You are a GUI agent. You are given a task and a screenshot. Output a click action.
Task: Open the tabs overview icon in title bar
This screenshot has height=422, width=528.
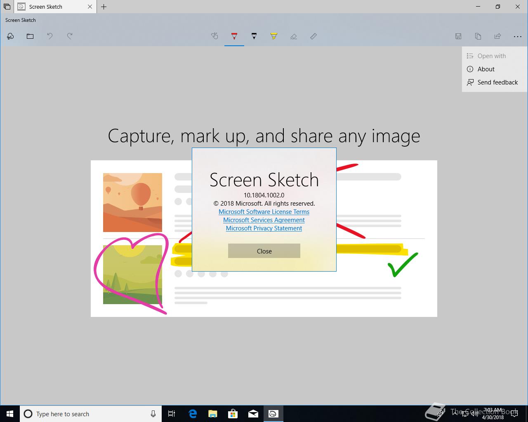[x=7, y=7]
